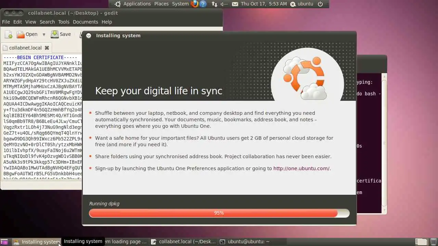Click the 'Running dpkg' status text
This screenshot has height=246, width=438.
click(x=104, y=204)
